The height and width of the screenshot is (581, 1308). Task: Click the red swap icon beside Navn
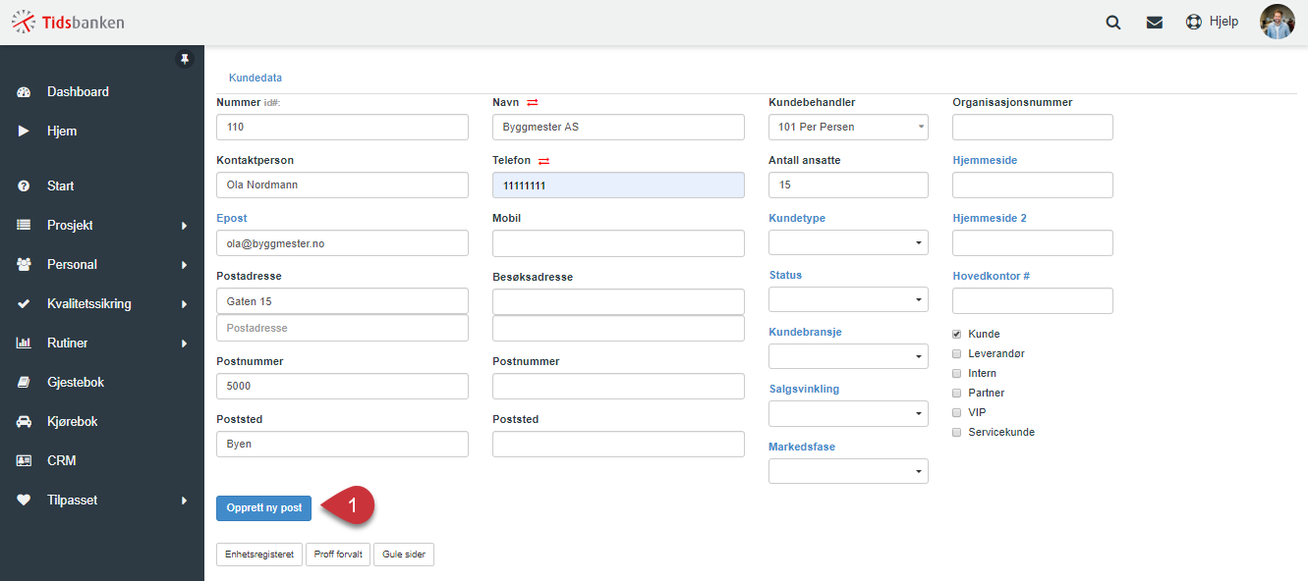pos(533,103)
